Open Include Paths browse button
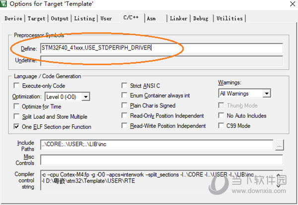The width and height of the screenshot is (298, 205). (279, 145)
